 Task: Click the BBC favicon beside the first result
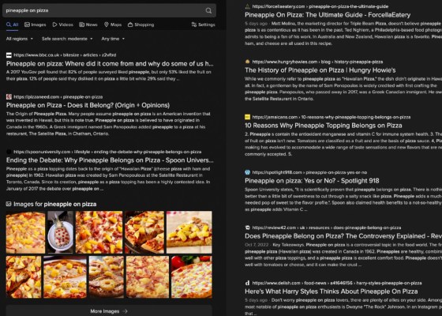pyautogui.click(x=9, y=55)
